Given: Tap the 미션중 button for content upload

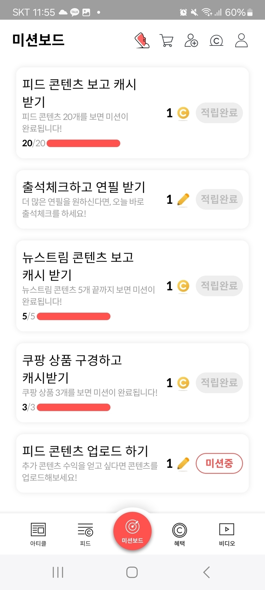Looking at the screenshot, I should pos(219,463).
